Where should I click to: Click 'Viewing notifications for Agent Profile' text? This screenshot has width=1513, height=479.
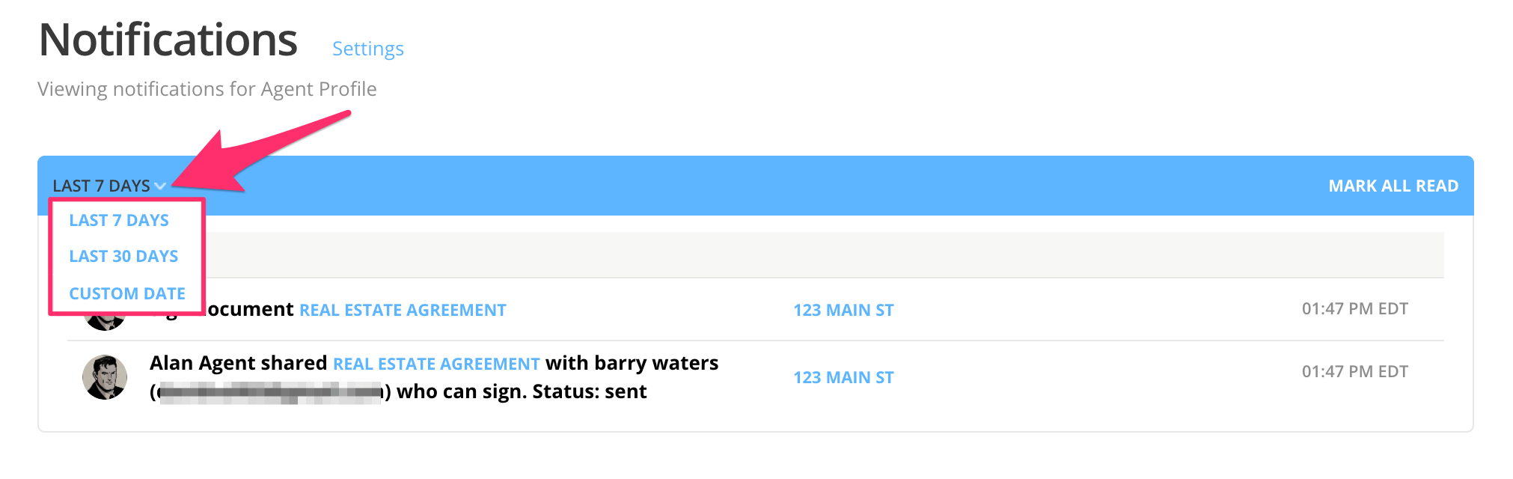pyautogui.click(x=207, y=88)
